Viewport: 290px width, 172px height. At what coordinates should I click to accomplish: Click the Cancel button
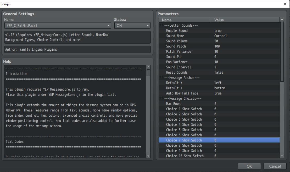point(275,166)
